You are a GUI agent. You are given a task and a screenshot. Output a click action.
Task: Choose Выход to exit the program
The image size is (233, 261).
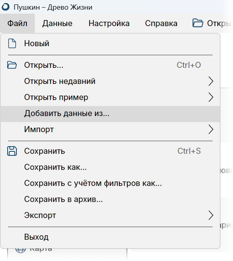point(110,237)
